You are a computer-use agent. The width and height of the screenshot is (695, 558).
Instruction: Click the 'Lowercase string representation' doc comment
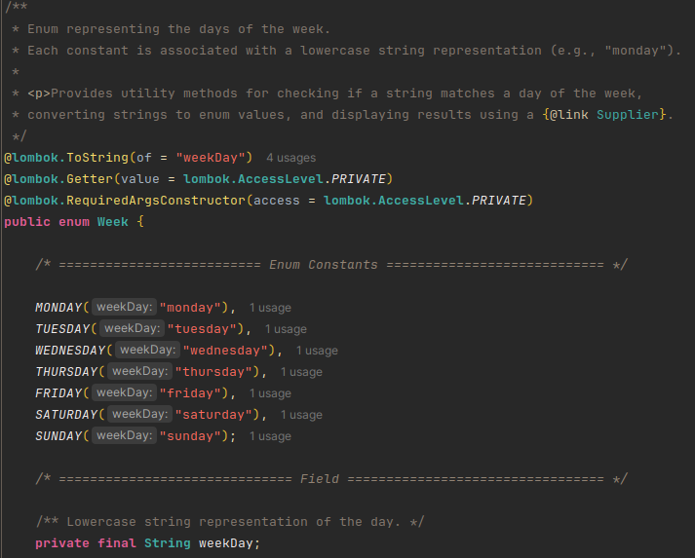click(230, 522)
